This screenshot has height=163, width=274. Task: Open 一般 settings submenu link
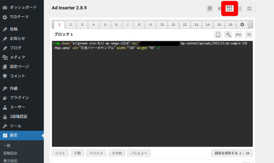[7, 146]
